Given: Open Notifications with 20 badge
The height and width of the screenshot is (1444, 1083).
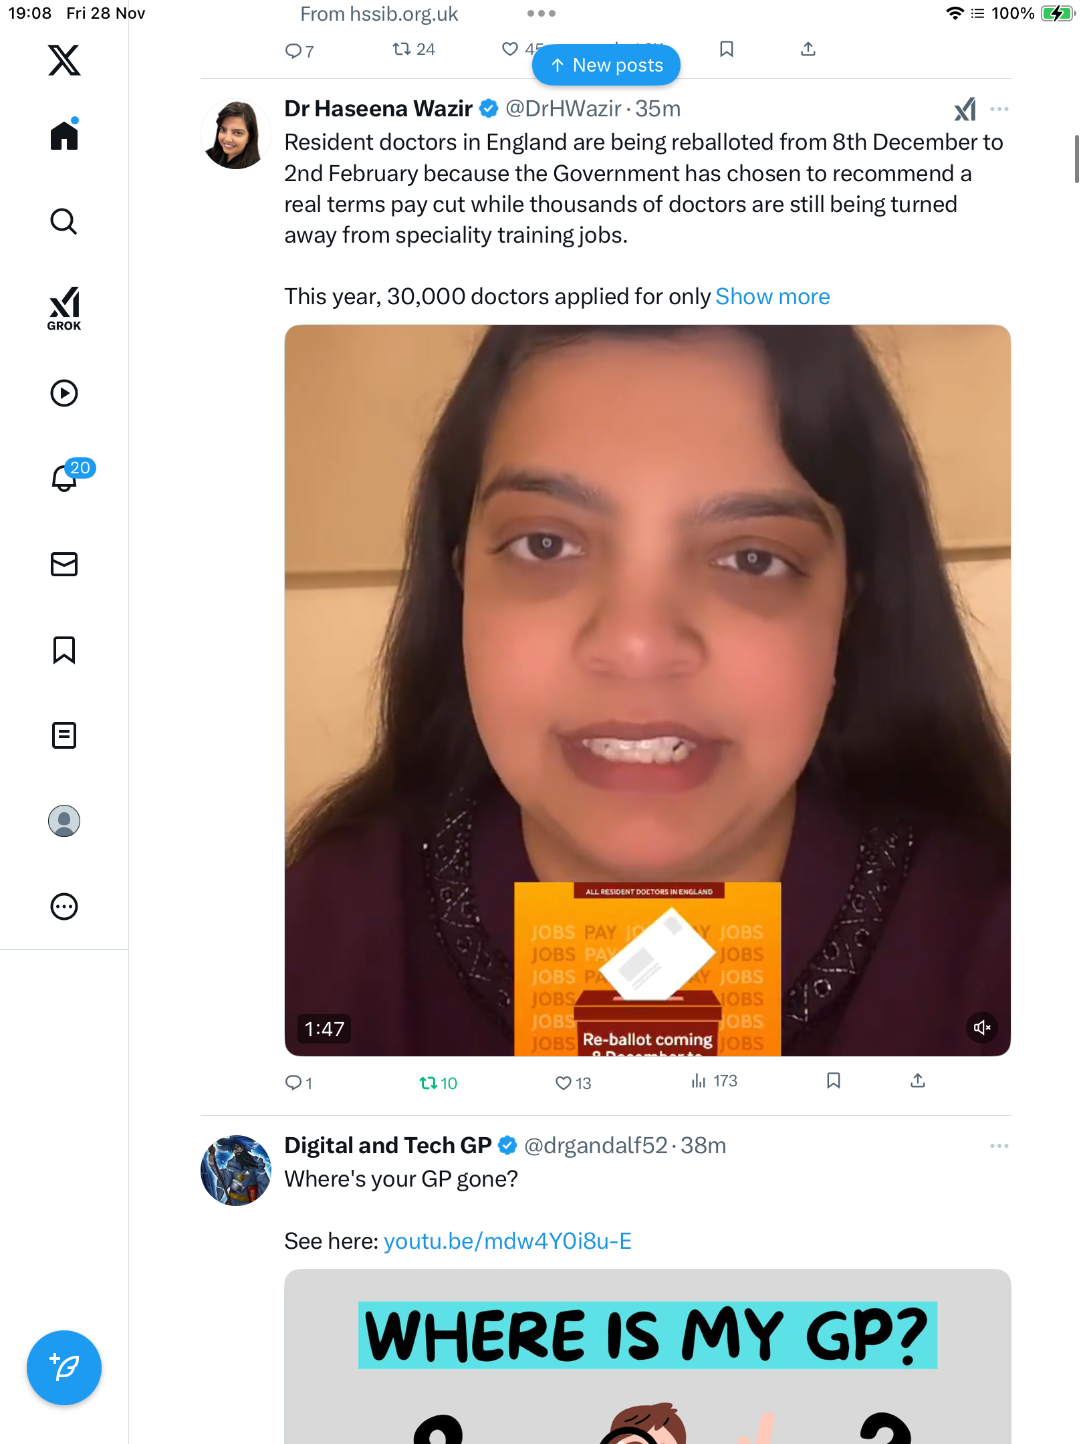Looking at the screenshot, I should point(66,477).
